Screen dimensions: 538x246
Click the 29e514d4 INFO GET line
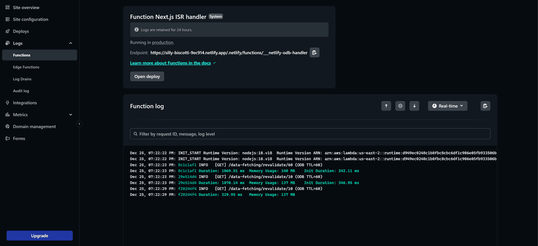226,176
